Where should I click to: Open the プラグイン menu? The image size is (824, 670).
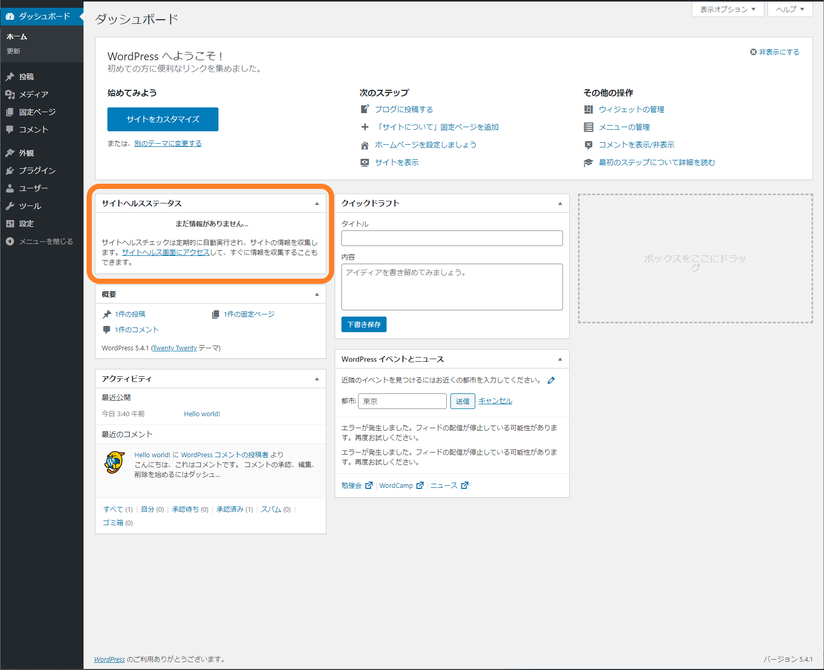point(42,171)
